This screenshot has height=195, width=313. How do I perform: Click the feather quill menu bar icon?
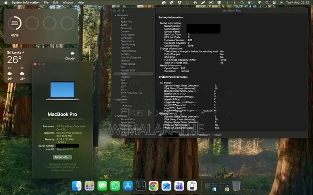coord(203,3)
